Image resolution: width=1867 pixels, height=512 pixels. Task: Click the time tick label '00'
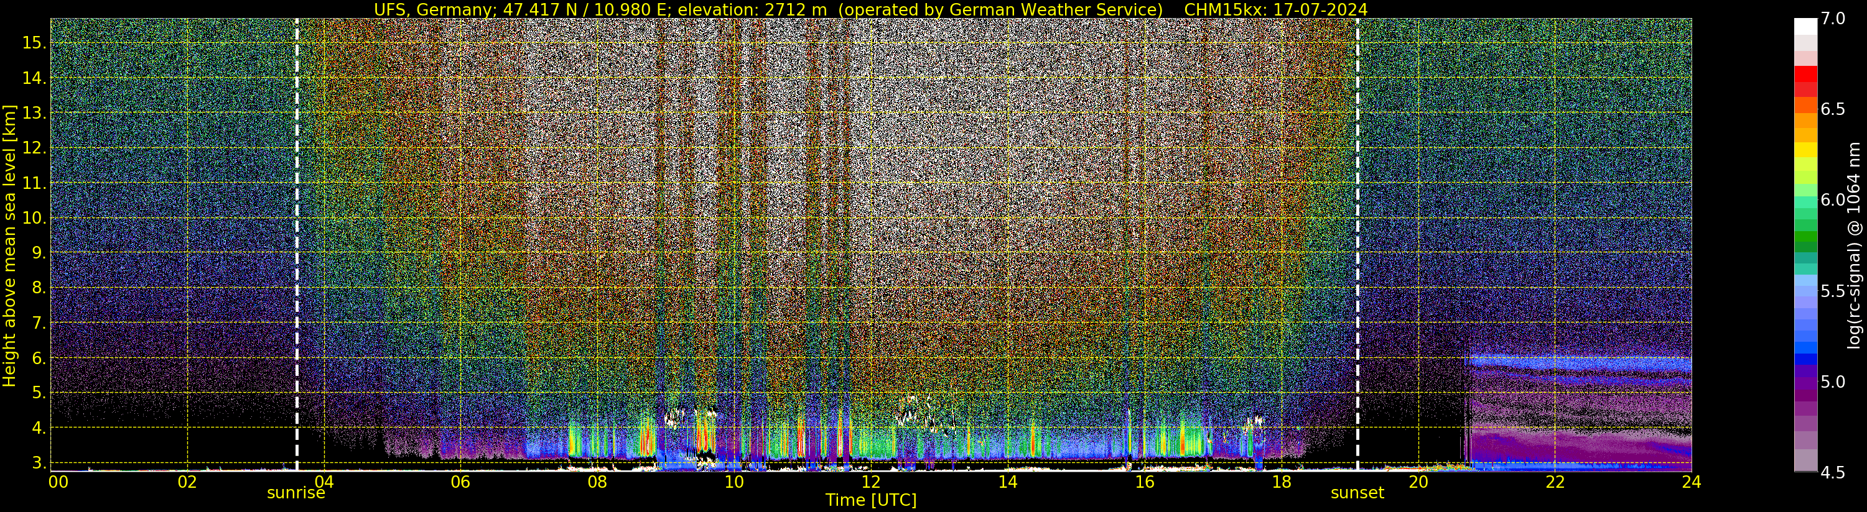58,482
